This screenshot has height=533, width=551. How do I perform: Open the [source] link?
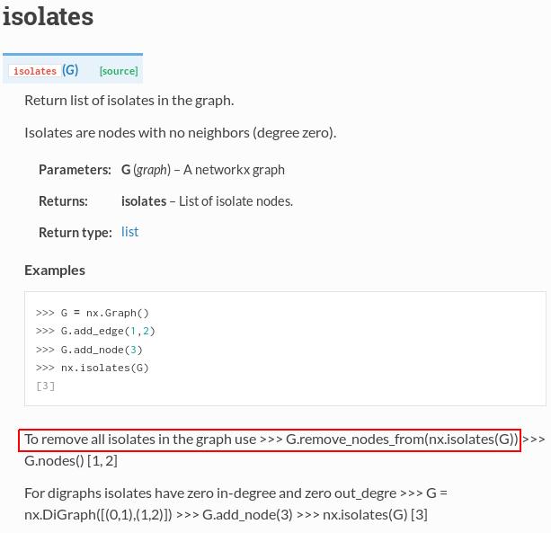pyautogui.click(x=119, y=71)
